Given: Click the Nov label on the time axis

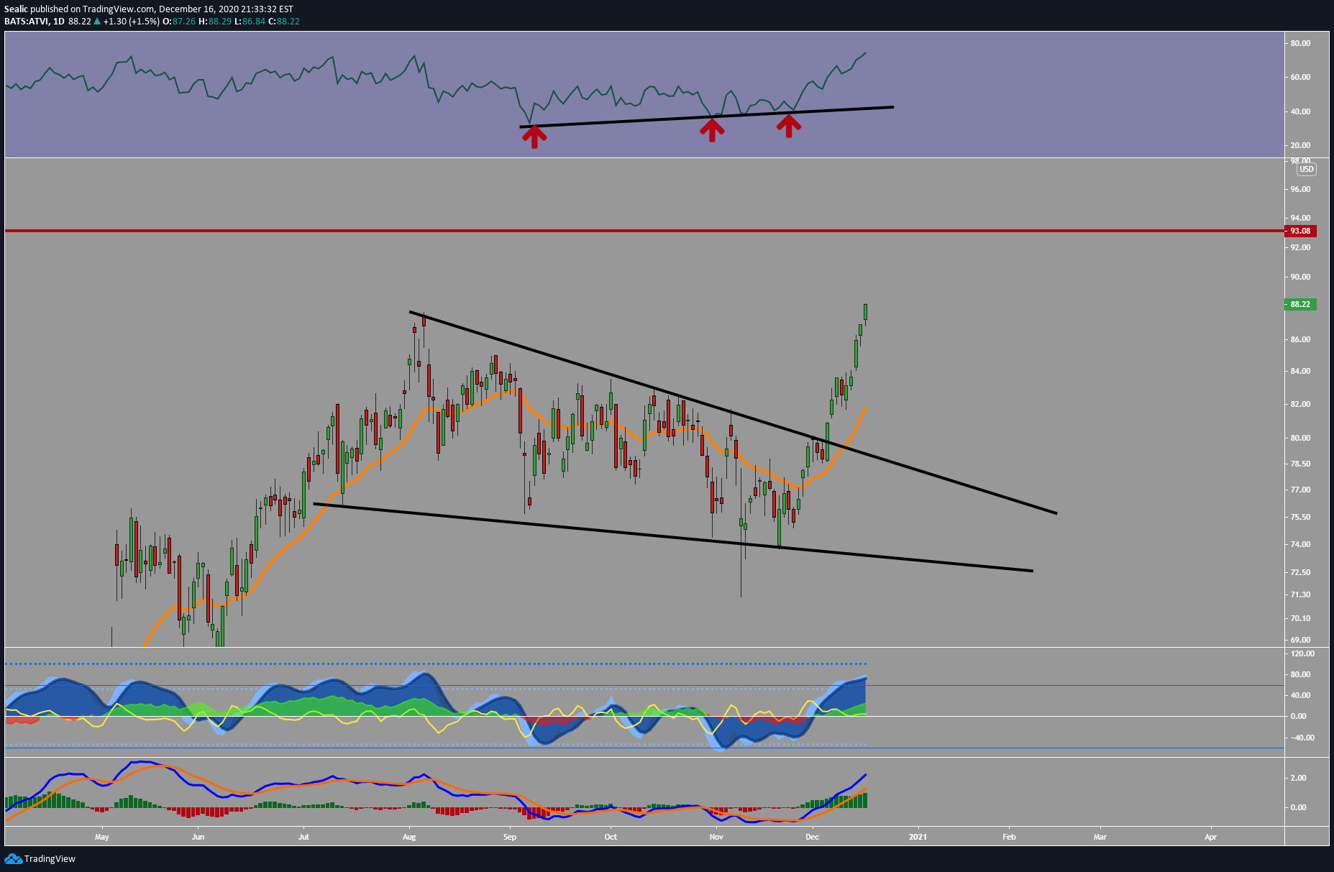Looking at the screenshot, I should pos(716,837).
